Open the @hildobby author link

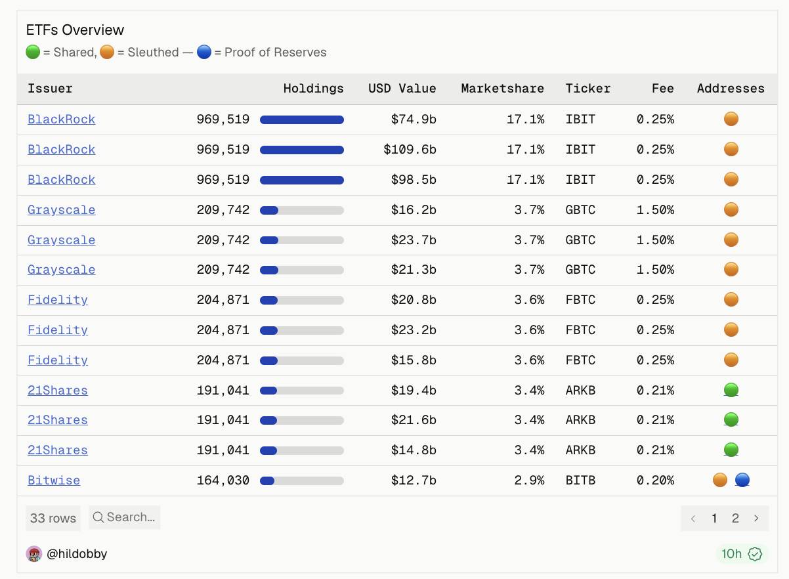77,553
